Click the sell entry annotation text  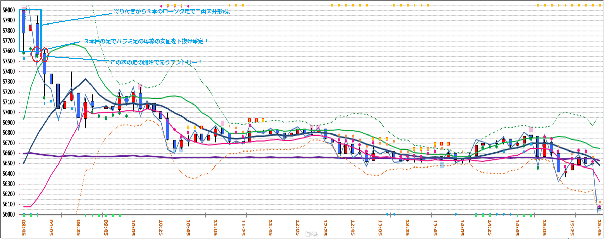pos(156,62)
